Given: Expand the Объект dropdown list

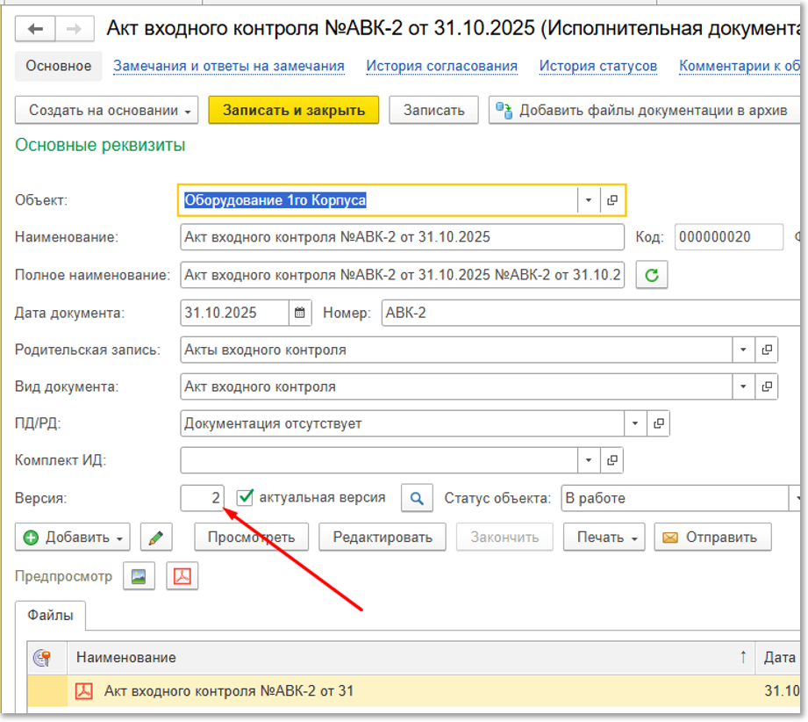Looking at the screenshot, I should [x=589, y=200].
